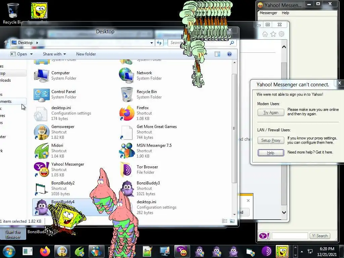Click the Gemsweeper taskbar icon
Screen dimensions: 344x258
[62, 251]
